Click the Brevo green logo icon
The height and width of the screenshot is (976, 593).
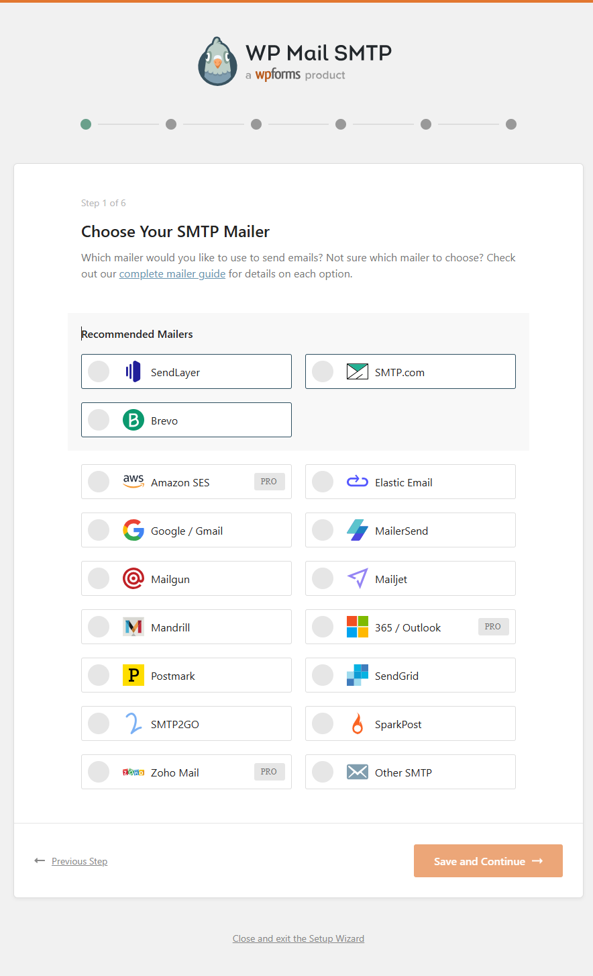tap(133, 420)
